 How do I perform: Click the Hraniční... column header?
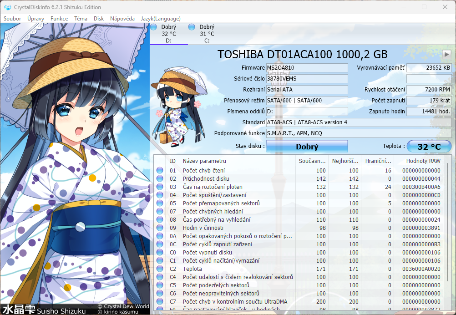pos(378,161)
